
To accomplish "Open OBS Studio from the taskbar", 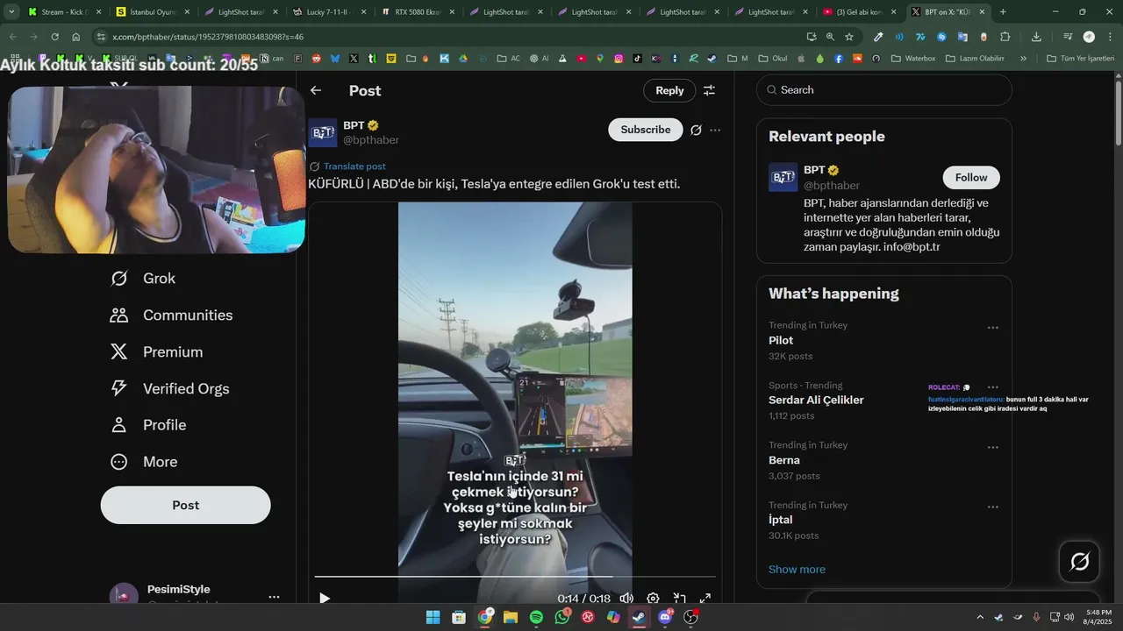I will [690, 618].
